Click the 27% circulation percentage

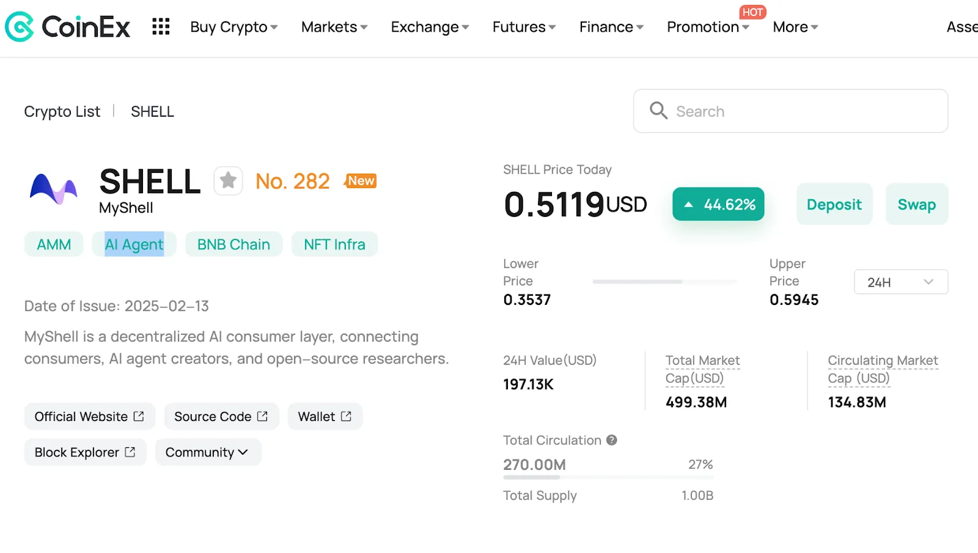point(700,464)
